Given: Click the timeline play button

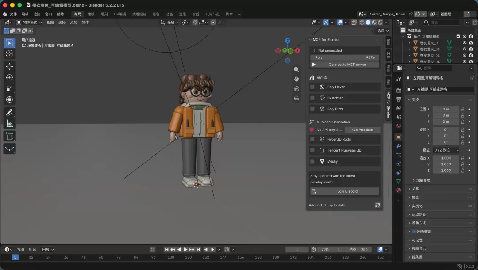Looking at the screenshot, I should (x=185, y=250).
